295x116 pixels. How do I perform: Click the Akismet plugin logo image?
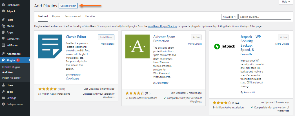(137, 46)
